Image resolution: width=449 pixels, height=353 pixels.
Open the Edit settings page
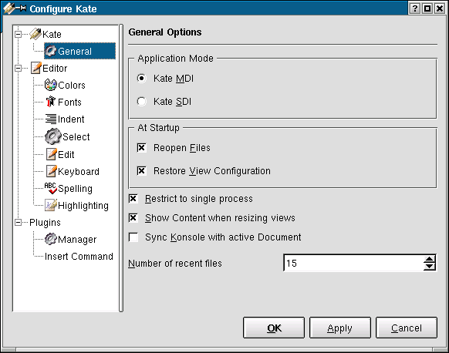66,154
